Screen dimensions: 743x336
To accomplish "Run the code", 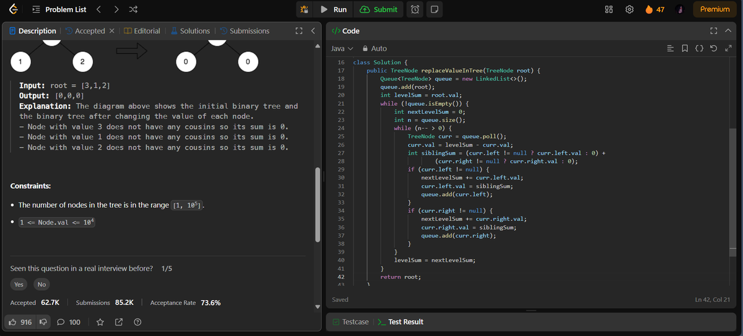I will coord(334,9).
